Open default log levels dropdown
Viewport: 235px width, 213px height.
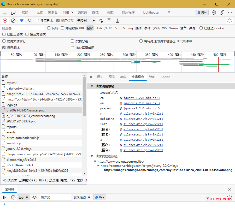click(82, 197)
